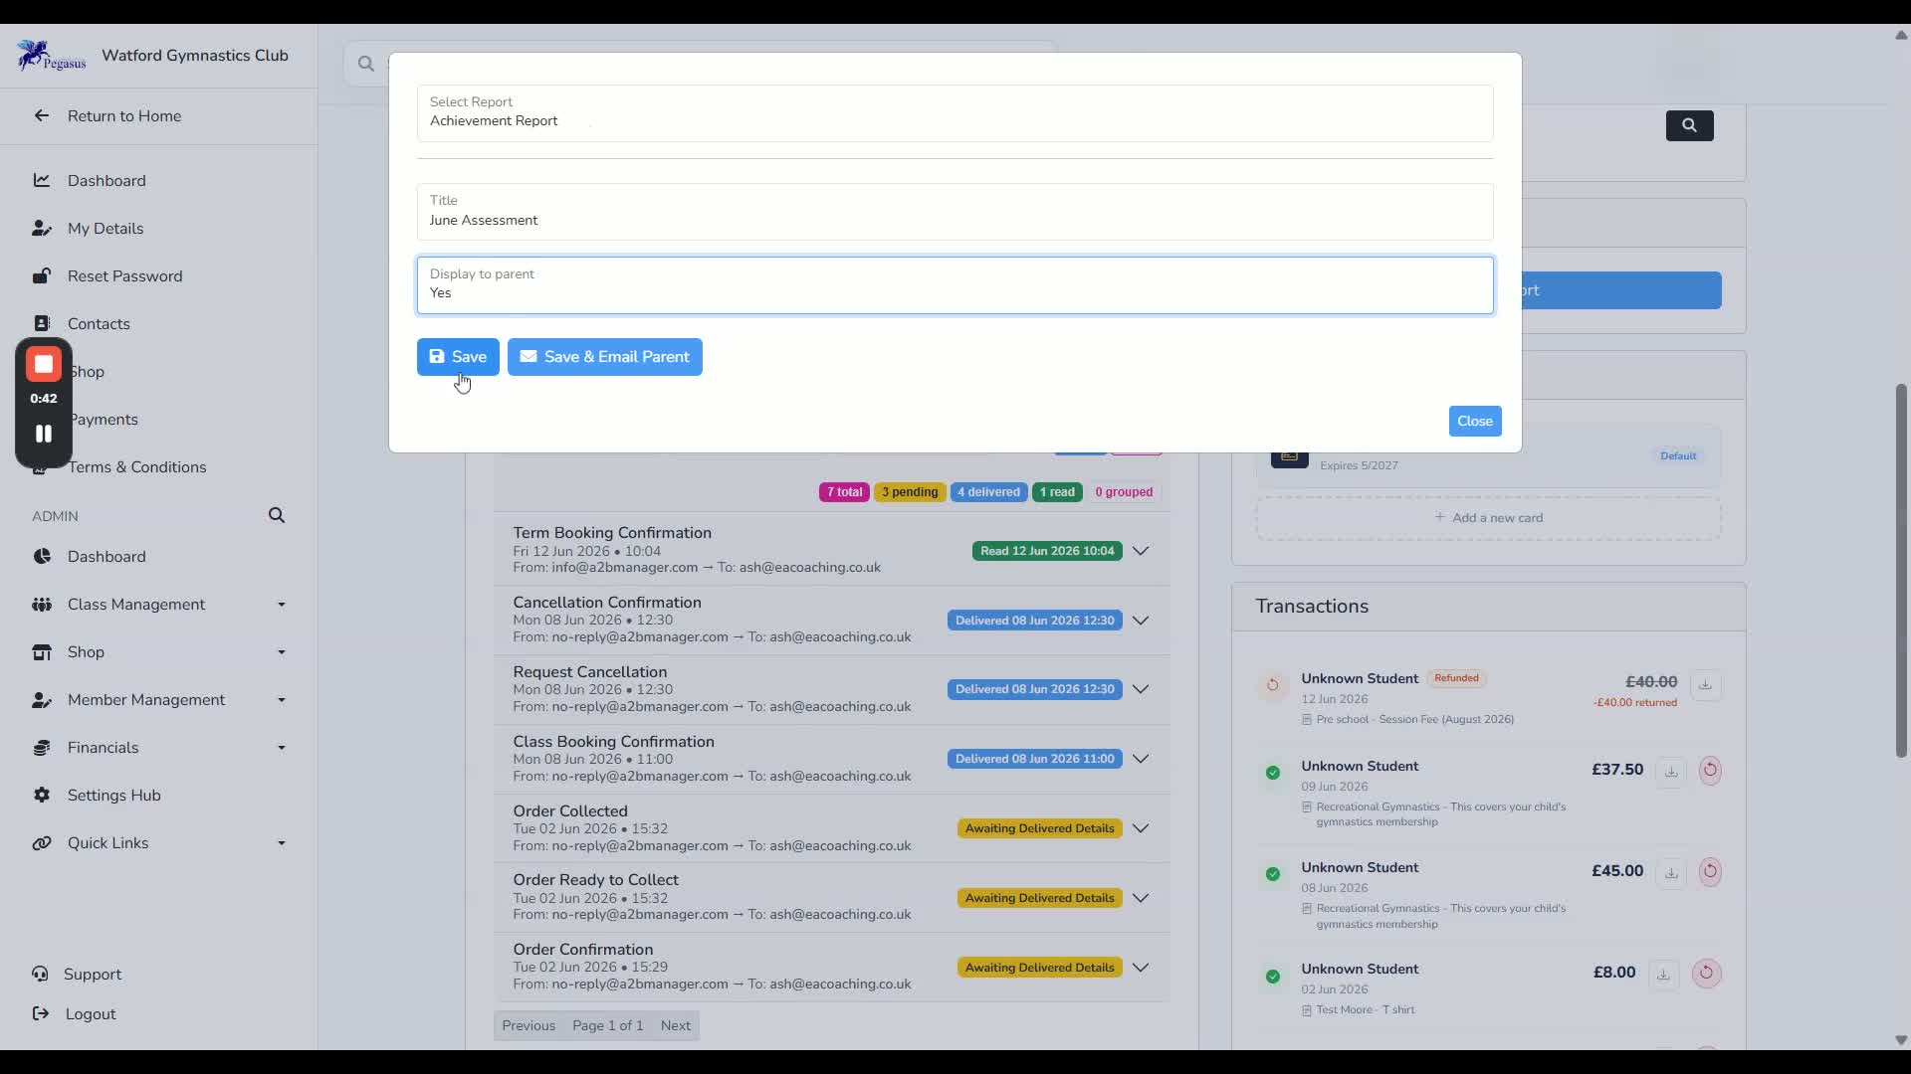
Task: Click the 0 grouped filter badge
Action: click(x=1124, y=492)
